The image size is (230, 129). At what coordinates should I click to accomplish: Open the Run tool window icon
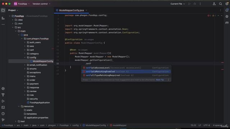click(3, 101)
